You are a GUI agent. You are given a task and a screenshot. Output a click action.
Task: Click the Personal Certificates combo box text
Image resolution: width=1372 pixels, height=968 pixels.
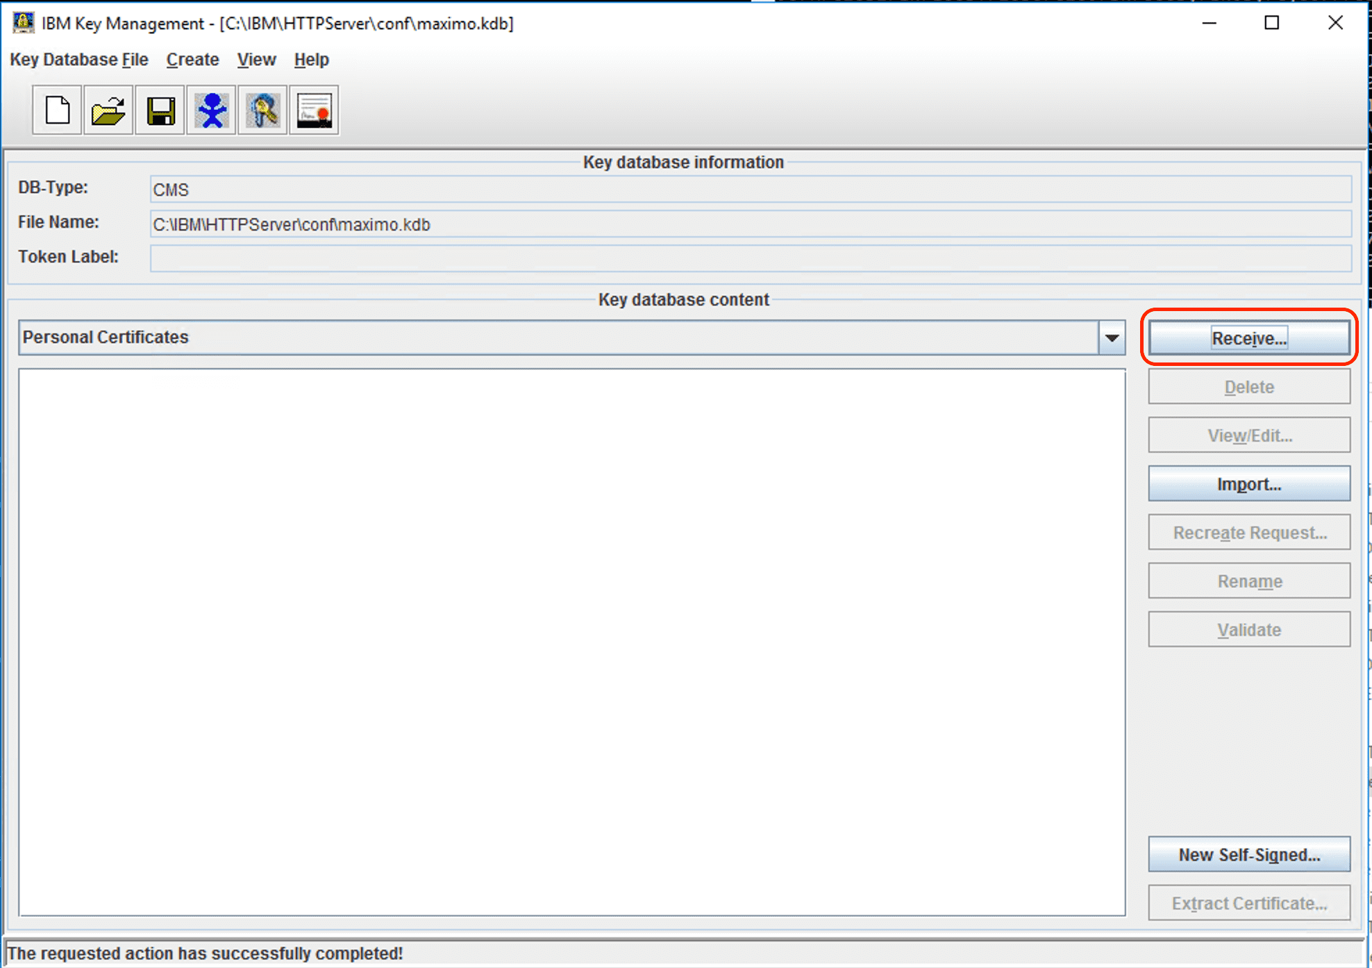(x=106, y=337)
